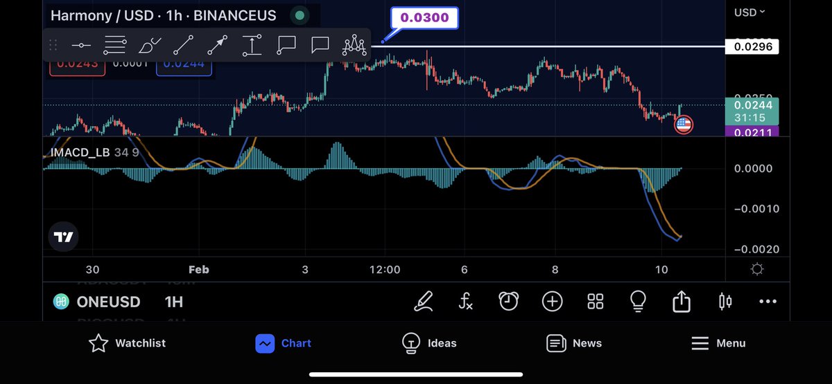Tap the 12:00 label on time axis
The width and height of the screenshot is (832, 384).
385,270
